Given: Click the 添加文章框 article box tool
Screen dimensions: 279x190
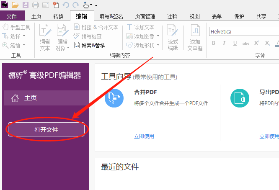Looking at the screenshot, I should click(195, 37).
